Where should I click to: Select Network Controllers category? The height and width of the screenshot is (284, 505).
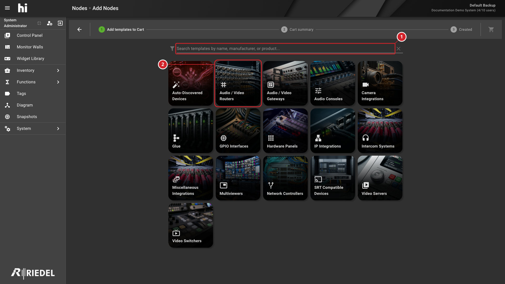tap(285, 178)
